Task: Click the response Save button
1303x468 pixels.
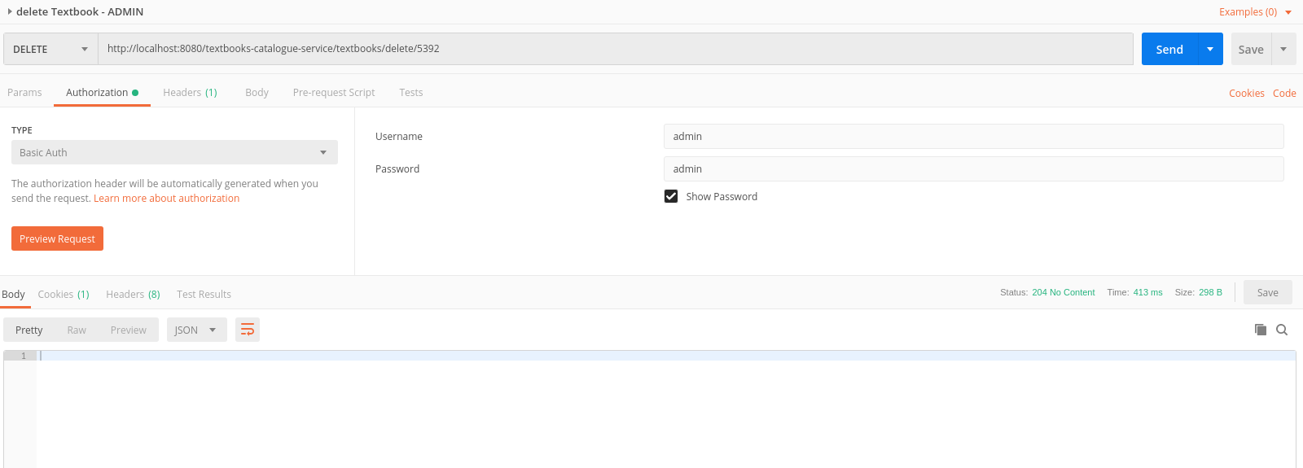Action: 1268,292
